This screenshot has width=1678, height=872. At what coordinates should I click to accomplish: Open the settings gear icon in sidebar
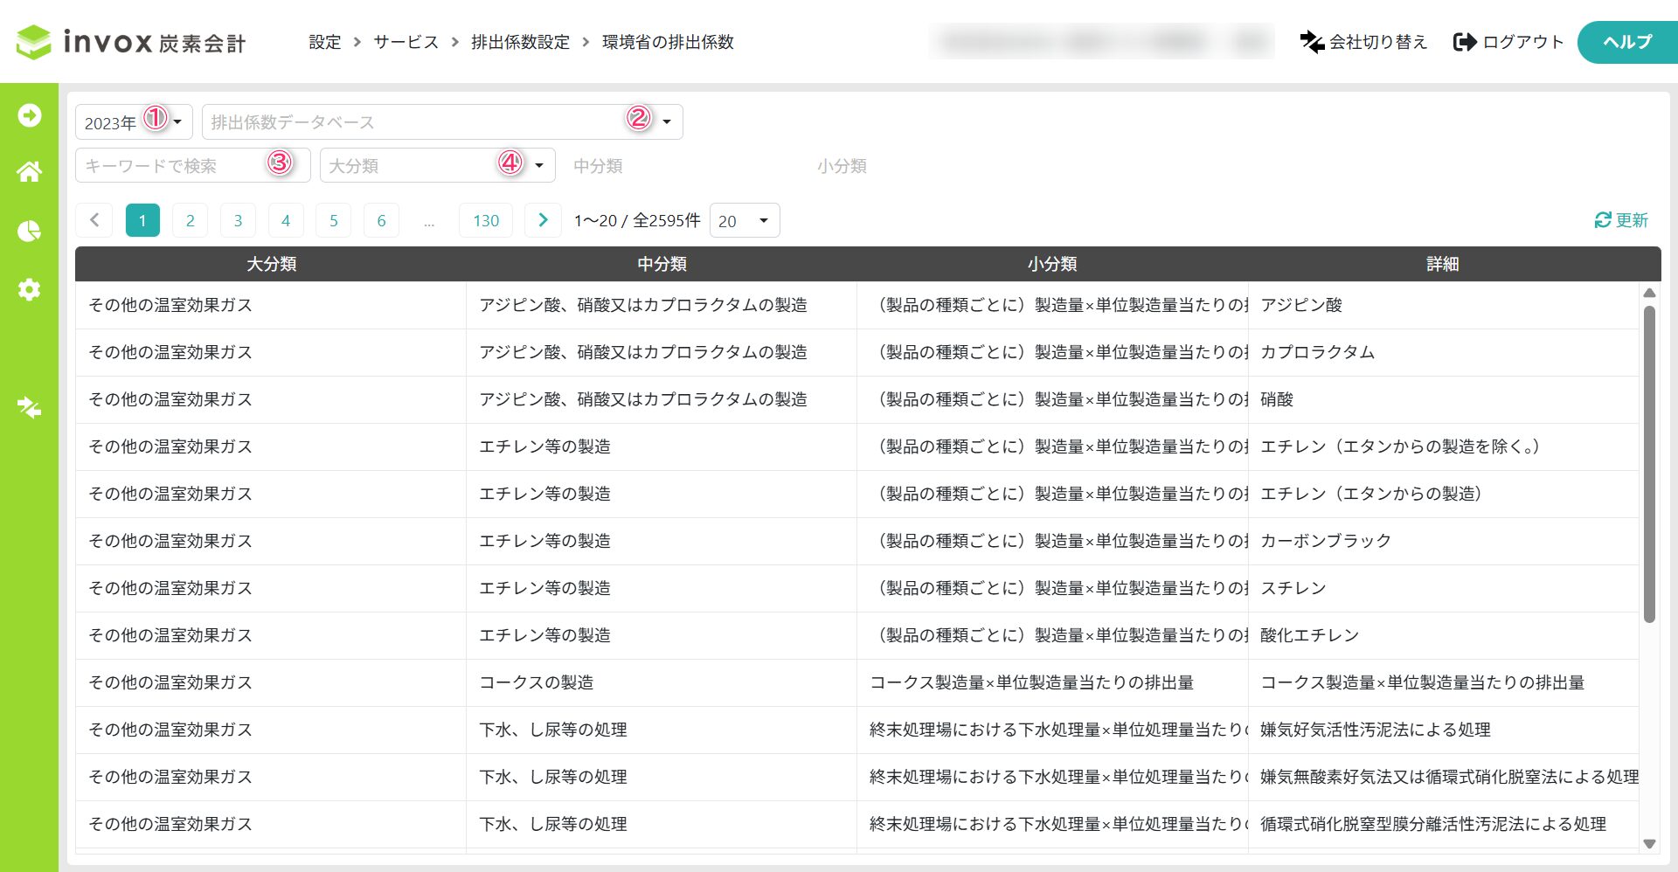(x=30, y=289)
